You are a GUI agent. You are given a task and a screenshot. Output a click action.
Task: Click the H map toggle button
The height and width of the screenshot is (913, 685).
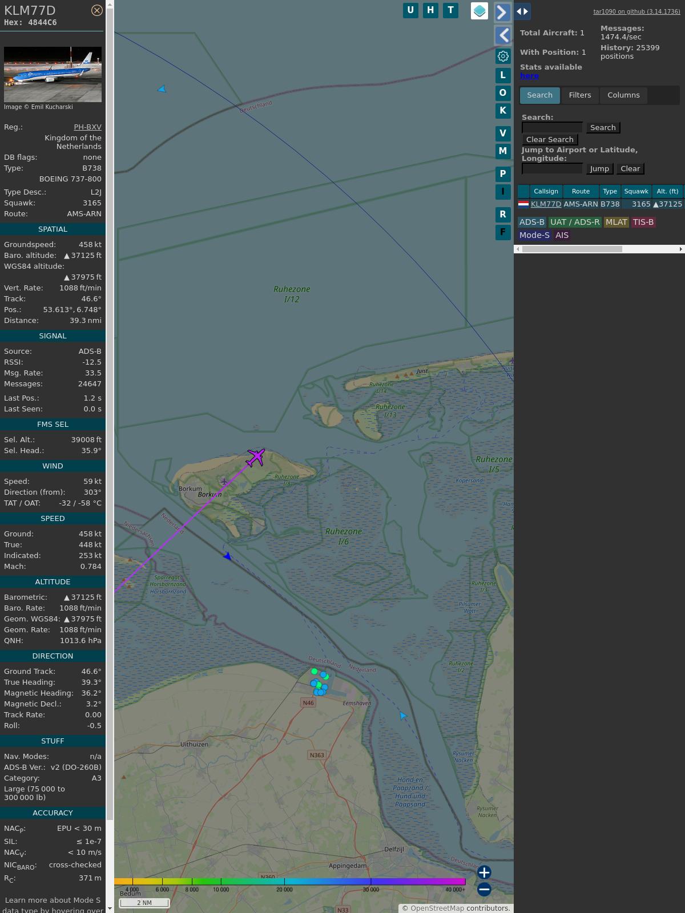click(430, 10)
